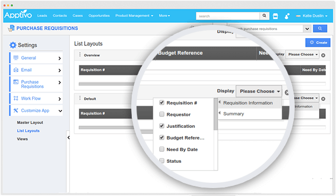Click the Default layout drag handle

80,98
